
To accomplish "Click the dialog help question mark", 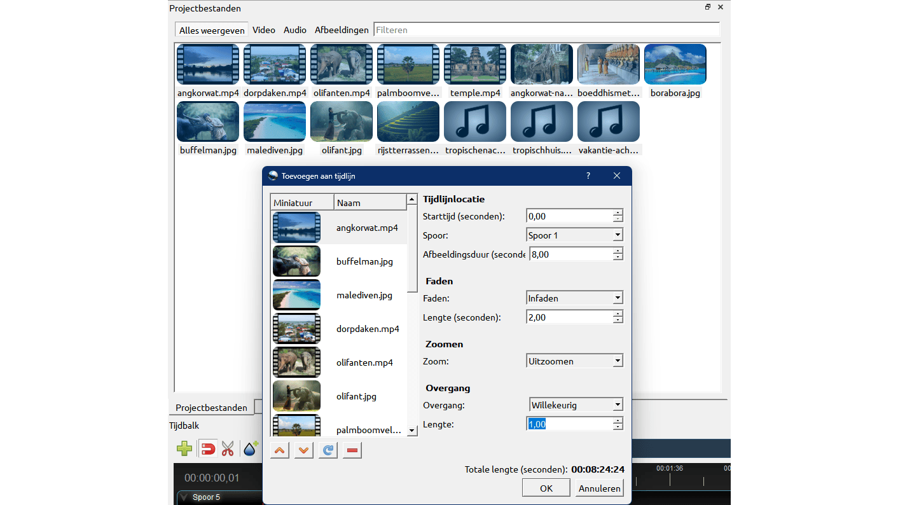I will click(588, 176).
